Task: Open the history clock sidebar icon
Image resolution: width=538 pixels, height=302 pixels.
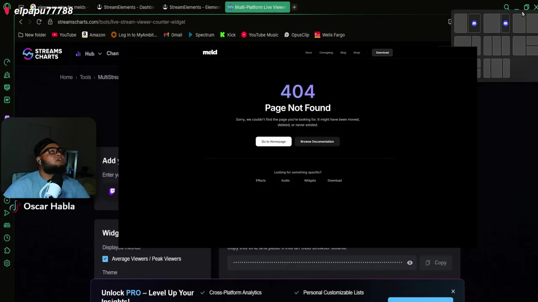Action: [7, 238]
